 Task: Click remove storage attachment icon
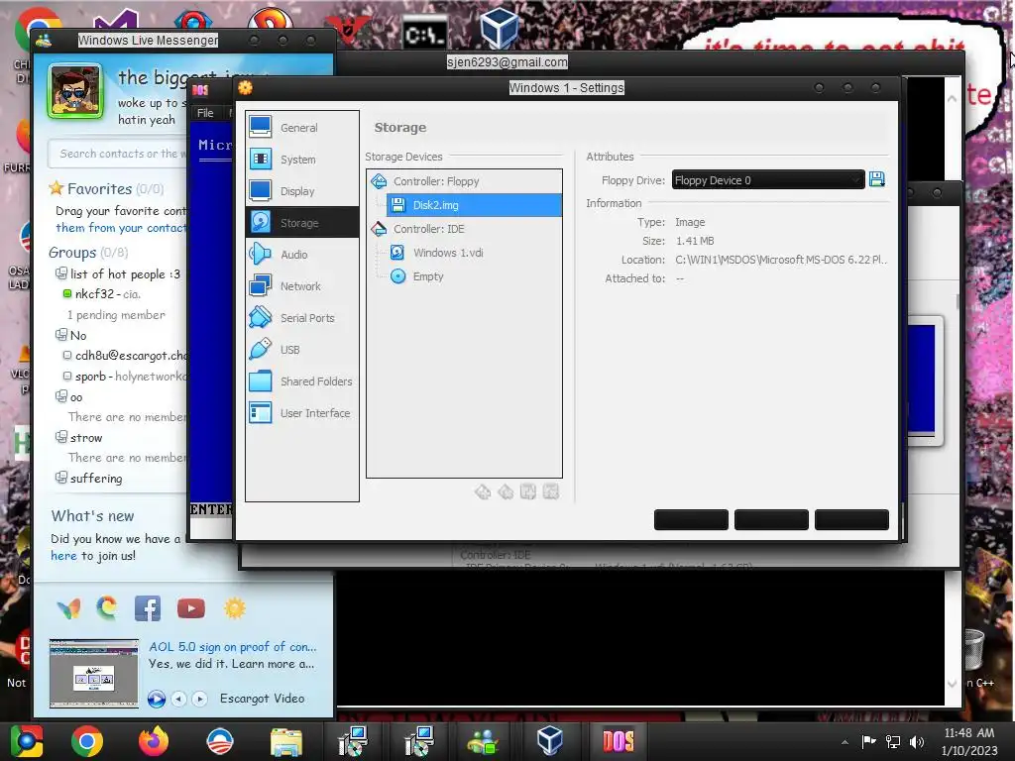[x=551, y=492]
